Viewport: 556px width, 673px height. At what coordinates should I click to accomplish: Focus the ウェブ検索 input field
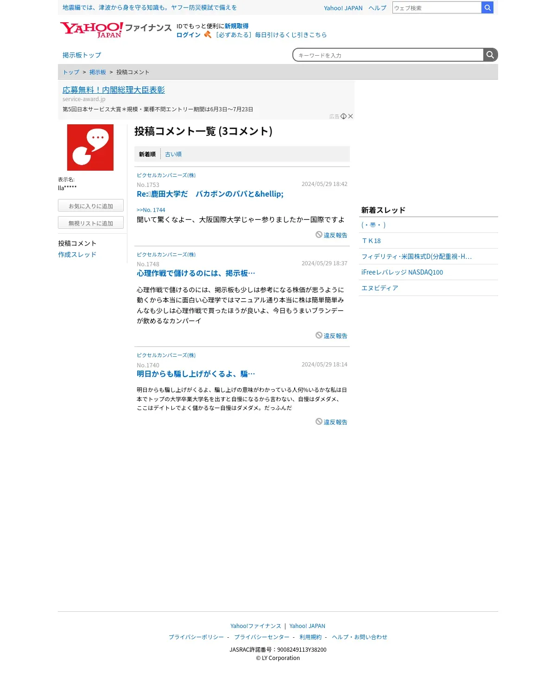point(437,7)
